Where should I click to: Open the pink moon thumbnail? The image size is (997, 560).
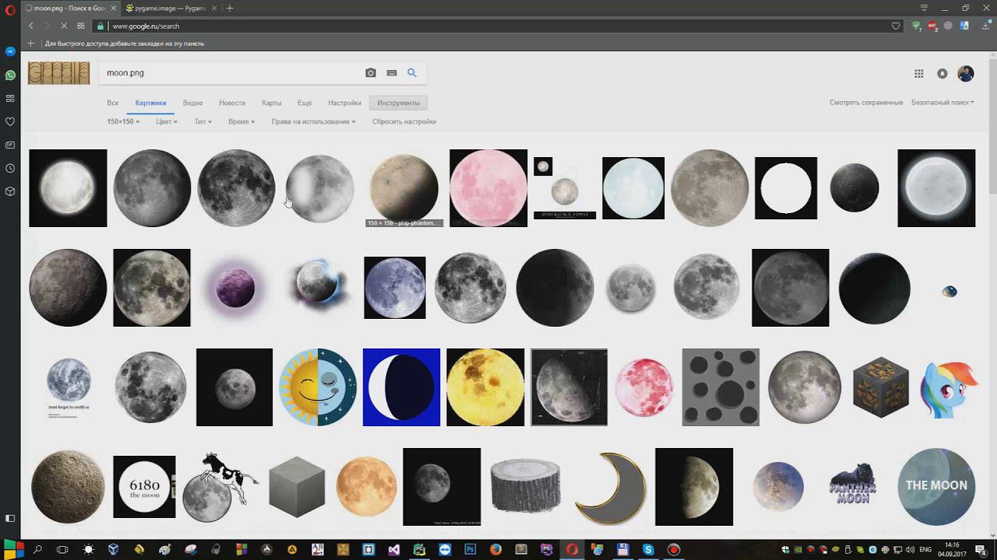point(488,188)
